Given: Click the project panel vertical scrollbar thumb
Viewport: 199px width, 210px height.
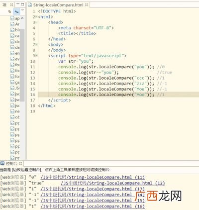Looking at the screenshot, I should (x=22, y=65).
